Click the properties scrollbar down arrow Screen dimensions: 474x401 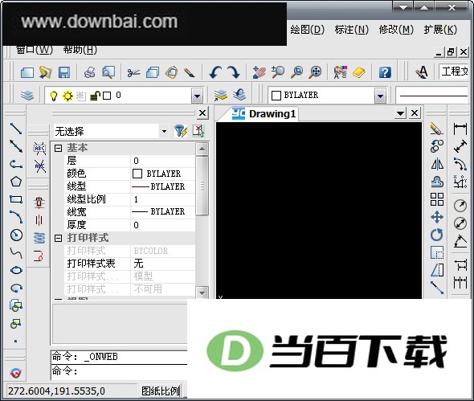(x=202, y=293)
